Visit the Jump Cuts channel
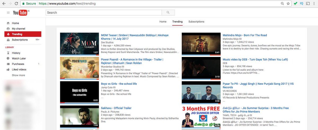Viewport: 318px width, 130px height. coord(107,87)
